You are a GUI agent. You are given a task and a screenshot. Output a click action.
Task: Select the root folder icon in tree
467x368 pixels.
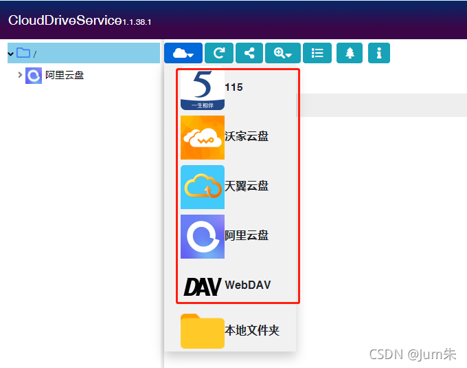(23, 53)
